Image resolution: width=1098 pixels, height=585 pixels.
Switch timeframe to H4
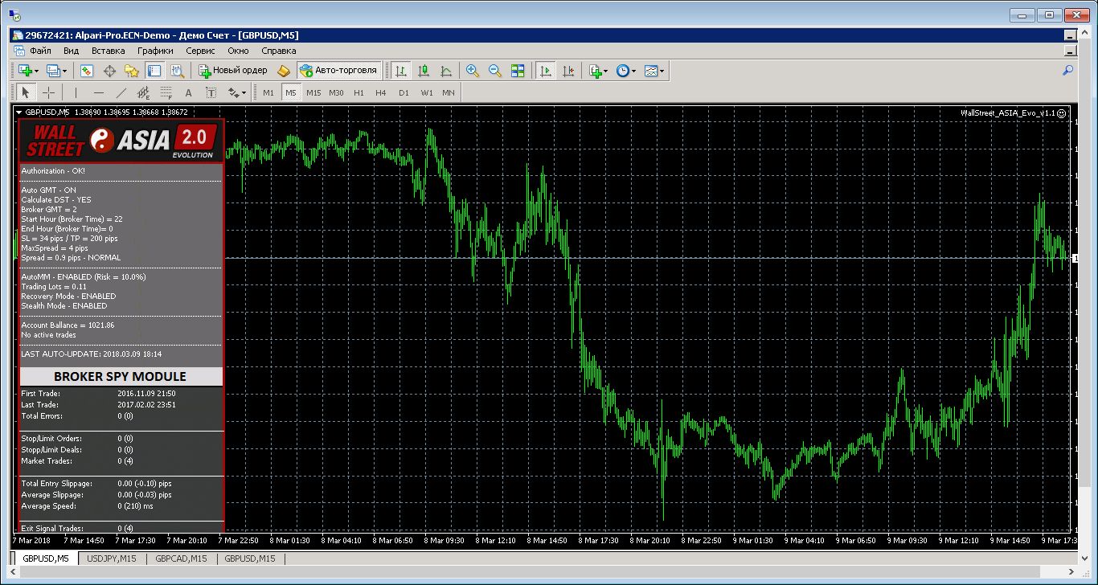381,92
